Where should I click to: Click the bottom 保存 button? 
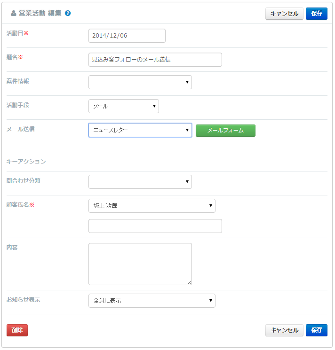tap(317, 330)
